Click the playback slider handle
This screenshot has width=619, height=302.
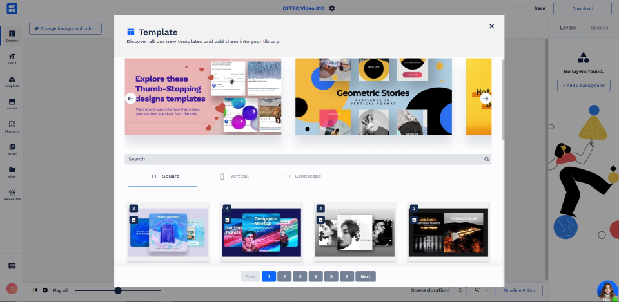[x=118, y=290]
